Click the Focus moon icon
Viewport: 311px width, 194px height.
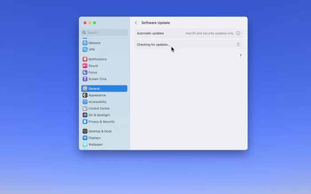pos(85,73)
